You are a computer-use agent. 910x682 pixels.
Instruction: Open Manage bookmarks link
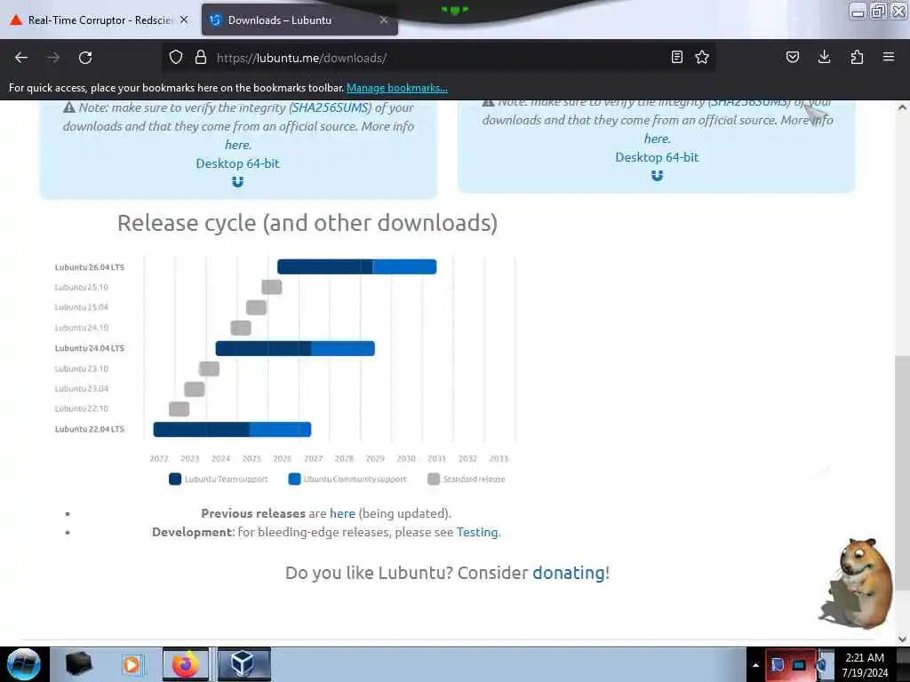click(397, 88)
